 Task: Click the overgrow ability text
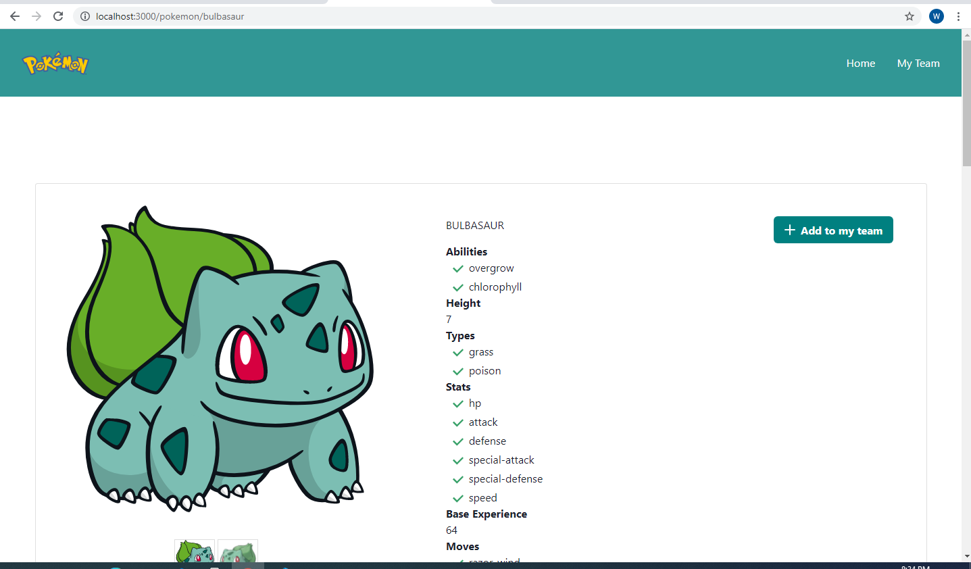coord(491,268)
